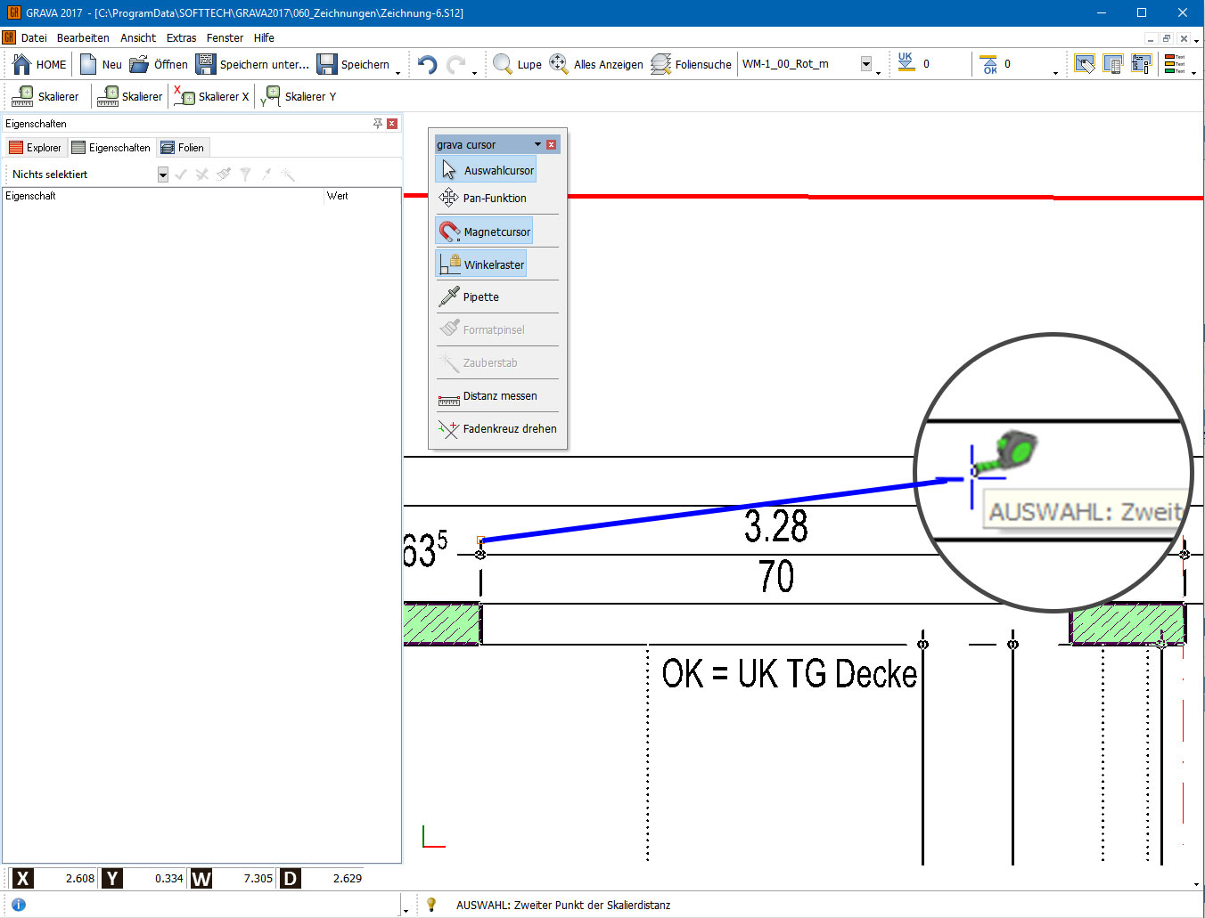Click the 3.28 dimension text
The image size is (1205, 918).
coord(776,526)
